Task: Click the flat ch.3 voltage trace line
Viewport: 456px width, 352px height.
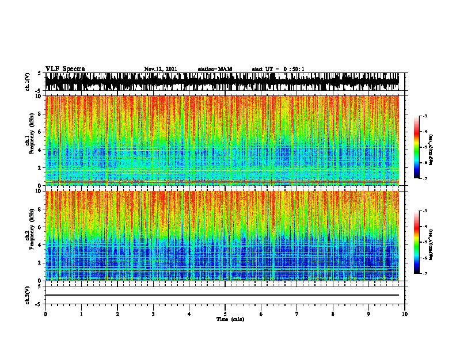Action: pyautogui.click(x=222, y=295)
